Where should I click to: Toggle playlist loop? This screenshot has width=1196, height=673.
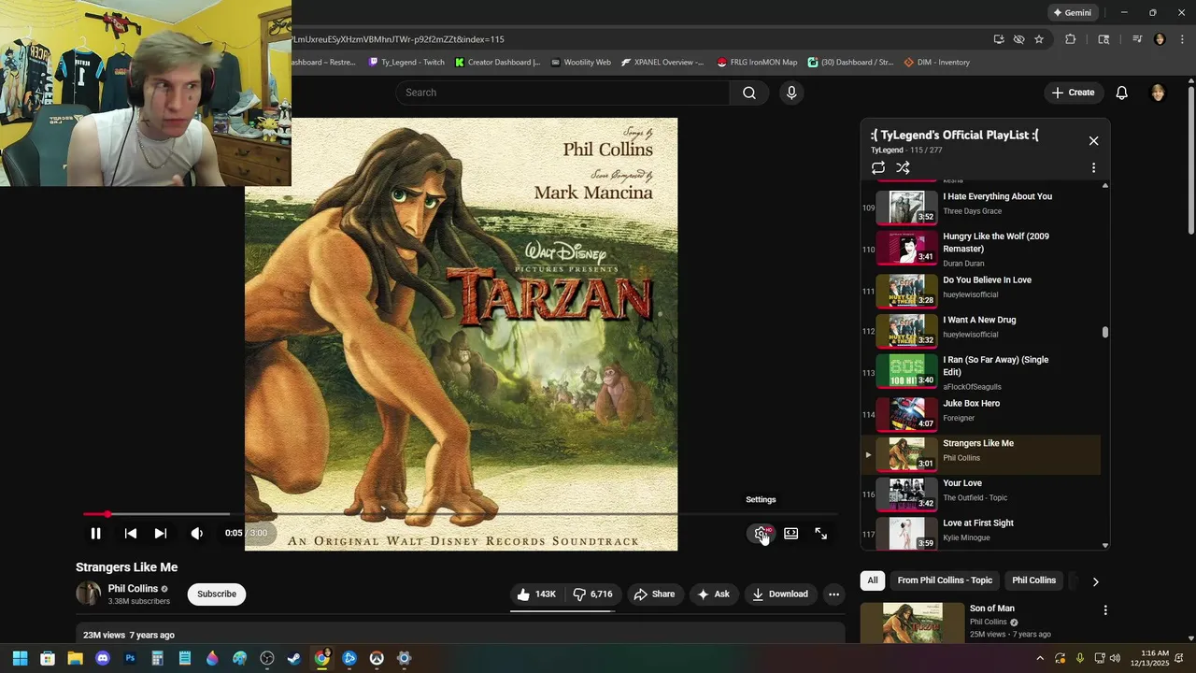(878, 168)
